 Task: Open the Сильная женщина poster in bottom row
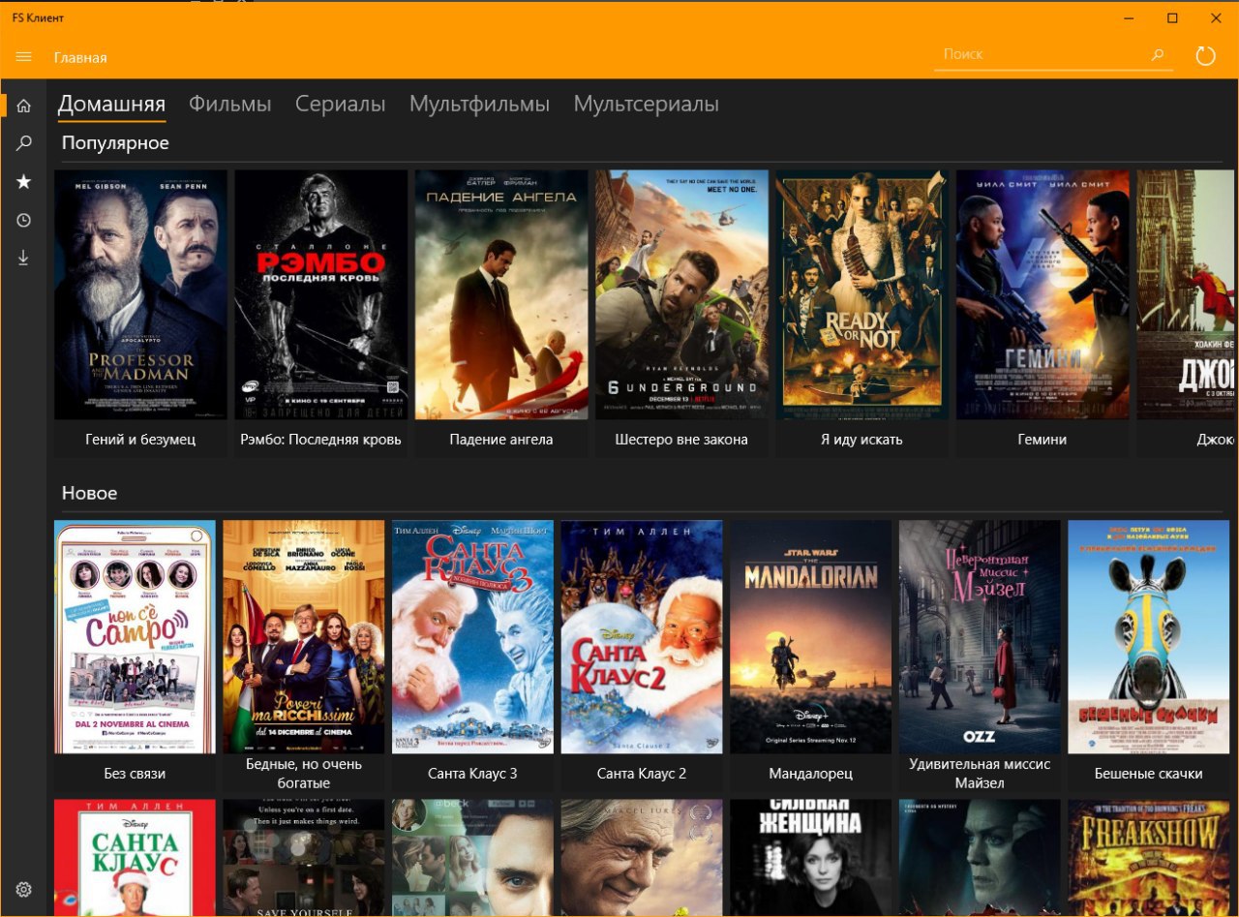point(810,857)
